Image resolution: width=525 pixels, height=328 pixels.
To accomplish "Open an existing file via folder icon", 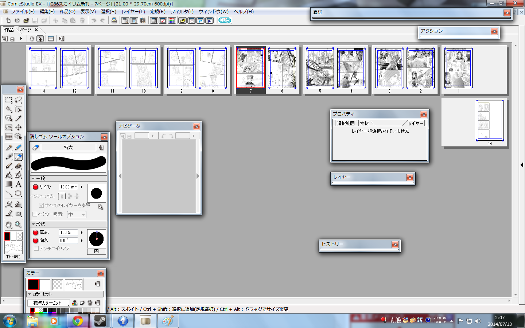I will pos(26,20).
